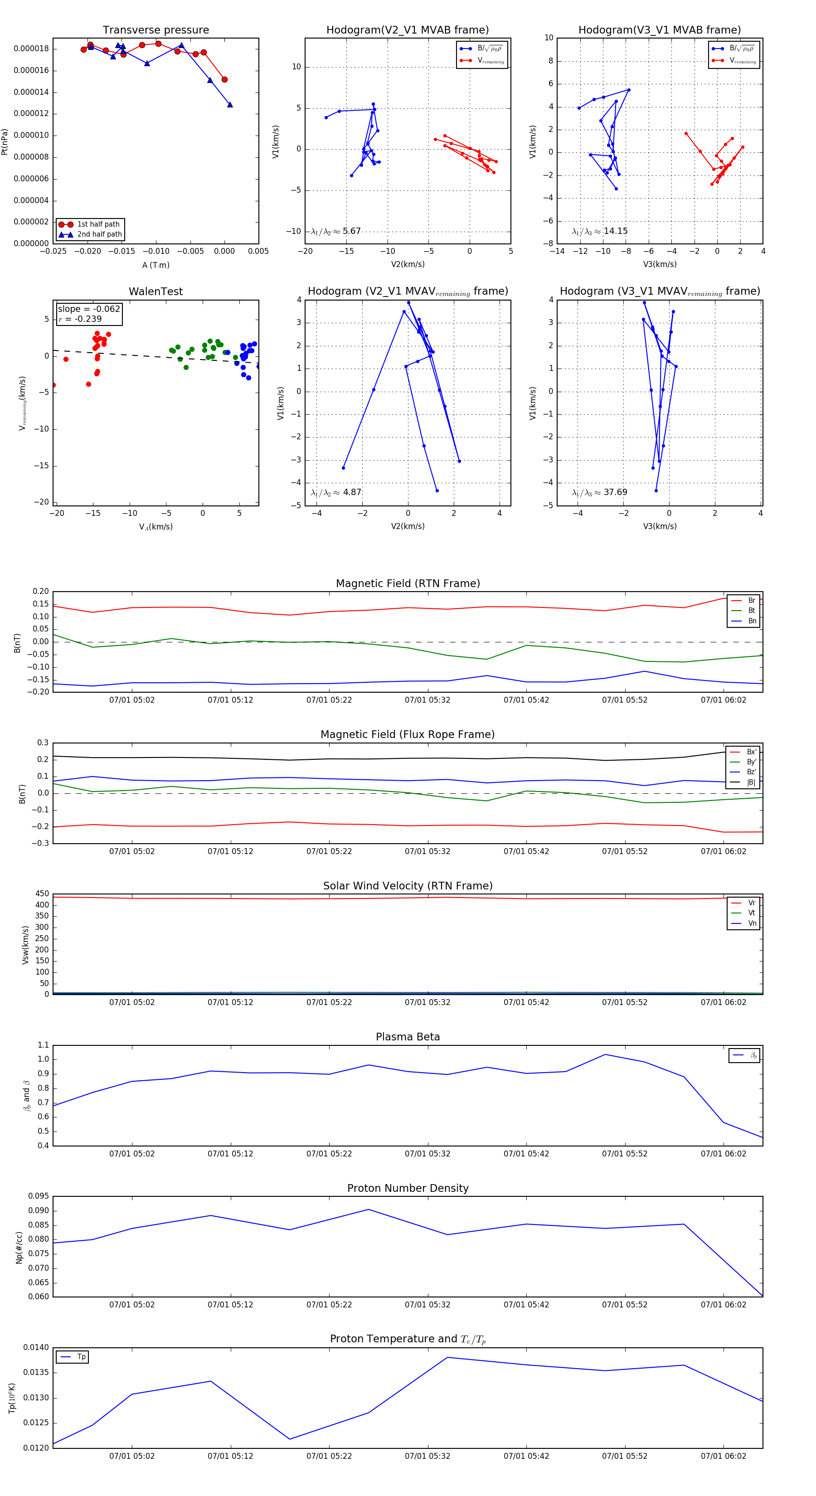Click the plasma beta legend box
This screenshot has height=1496, width=816.
[x=744, y=1055]
